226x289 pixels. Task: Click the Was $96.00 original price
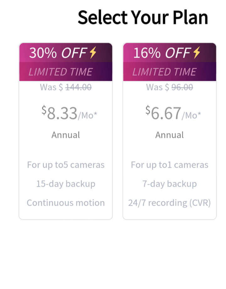[x=169, y=87]
